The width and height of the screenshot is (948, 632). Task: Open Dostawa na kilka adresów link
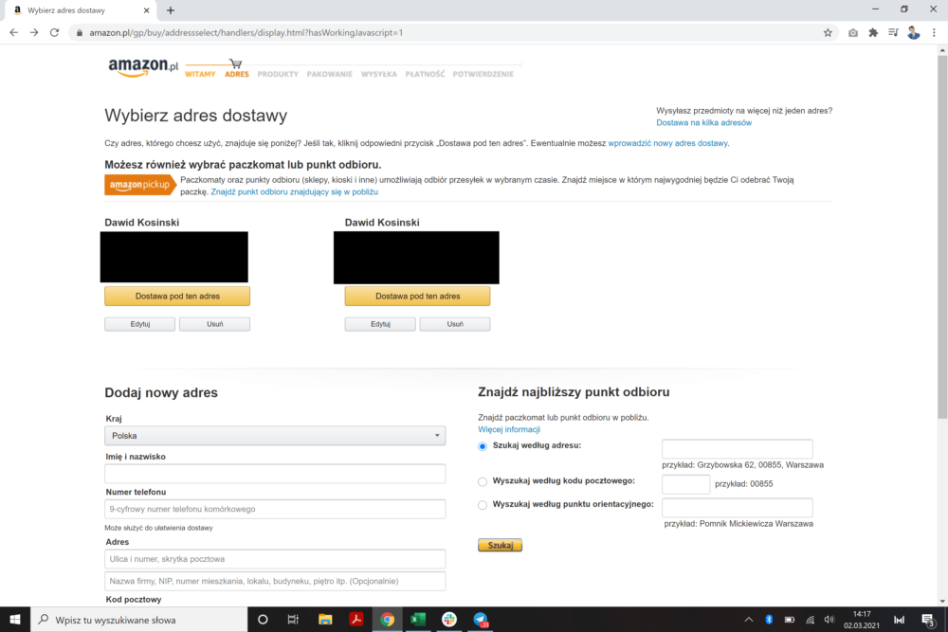(x=703, y=122)
